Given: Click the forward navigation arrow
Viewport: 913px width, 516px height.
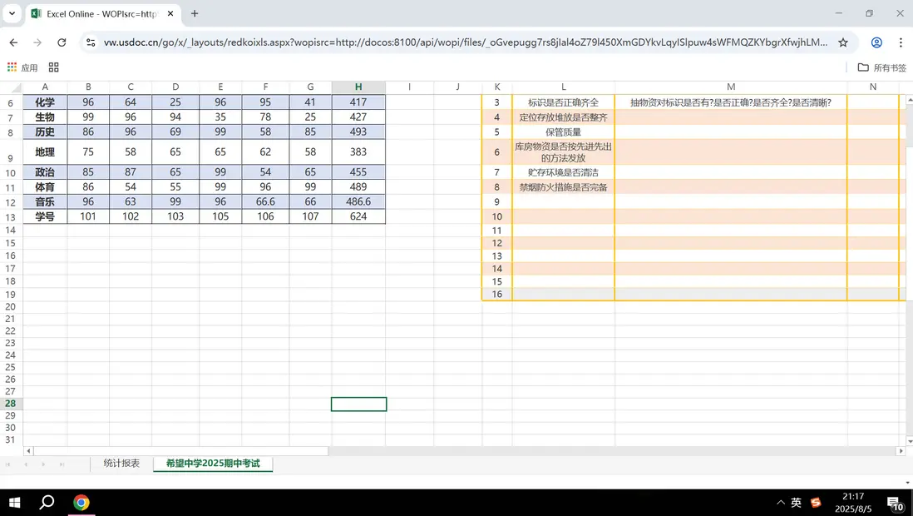Looking at the screenshot, I should 37,40.
